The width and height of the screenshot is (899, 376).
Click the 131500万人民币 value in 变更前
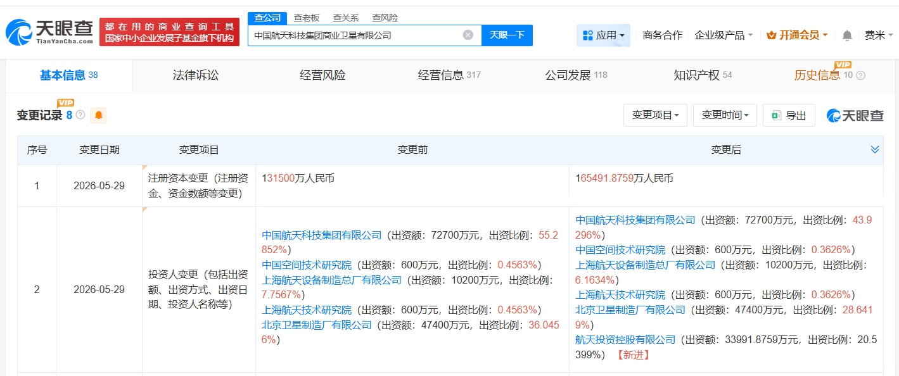click(x=298, y=179)
